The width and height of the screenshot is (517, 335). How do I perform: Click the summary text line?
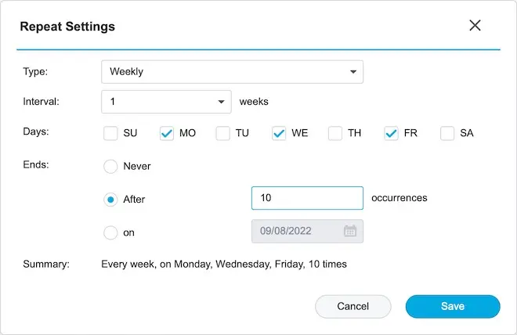[x=224, y=264]
